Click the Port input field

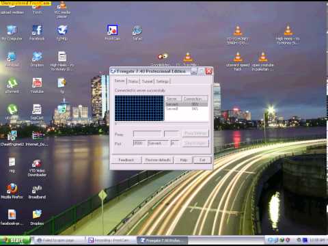coord(139,143)
